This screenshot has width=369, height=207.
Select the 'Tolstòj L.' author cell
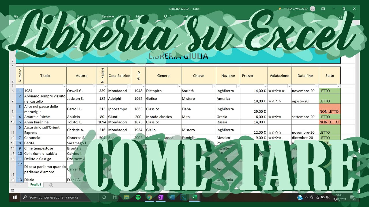(82, 122)
